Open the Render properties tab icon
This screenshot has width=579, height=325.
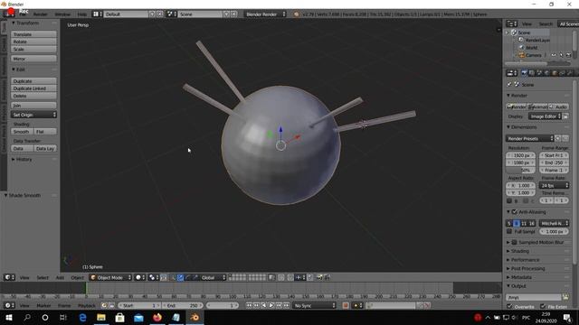[524, 73]
